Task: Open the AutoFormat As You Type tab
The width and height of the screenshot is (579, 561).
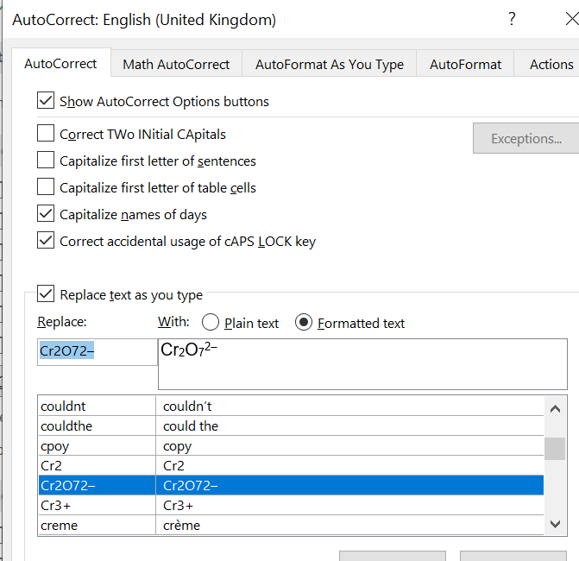Action: tap(330, 64)
